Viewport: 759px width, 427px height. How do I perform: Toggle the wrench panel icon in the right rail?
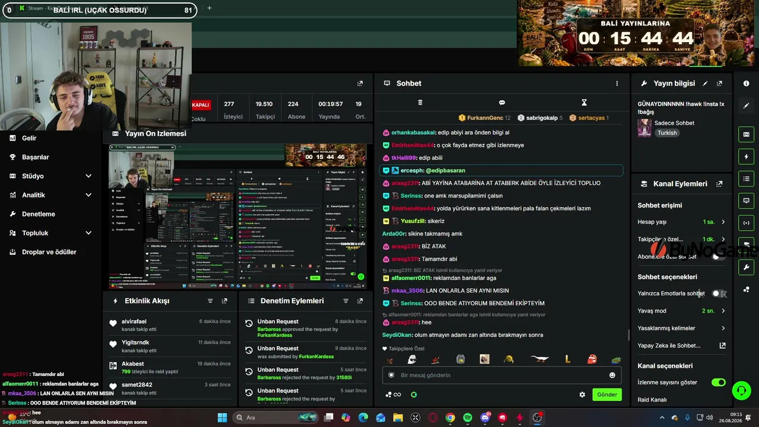point(746,267)
